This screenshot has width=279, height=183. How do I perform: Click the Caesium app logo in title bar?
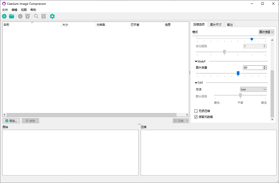(4, 3)
